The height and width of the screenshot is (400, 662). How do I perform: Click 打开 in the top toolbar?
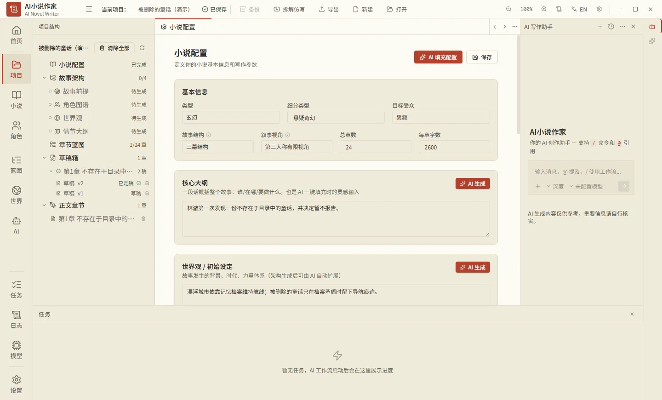(x=397, y=9)
